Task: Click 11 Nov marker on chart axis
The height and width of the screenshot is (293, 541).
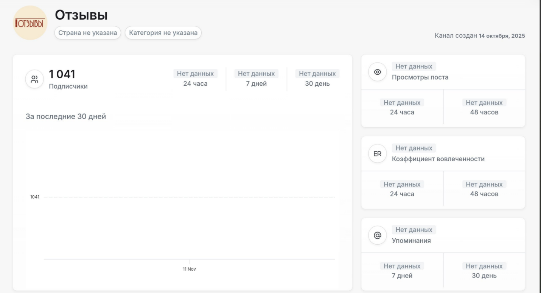Action: coord(189,269)
